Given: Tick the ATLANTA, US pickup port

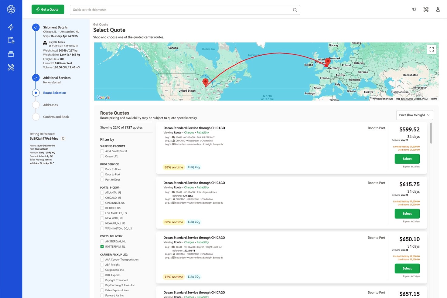Looking at the screenshot, I should click(x=102, y=193).
